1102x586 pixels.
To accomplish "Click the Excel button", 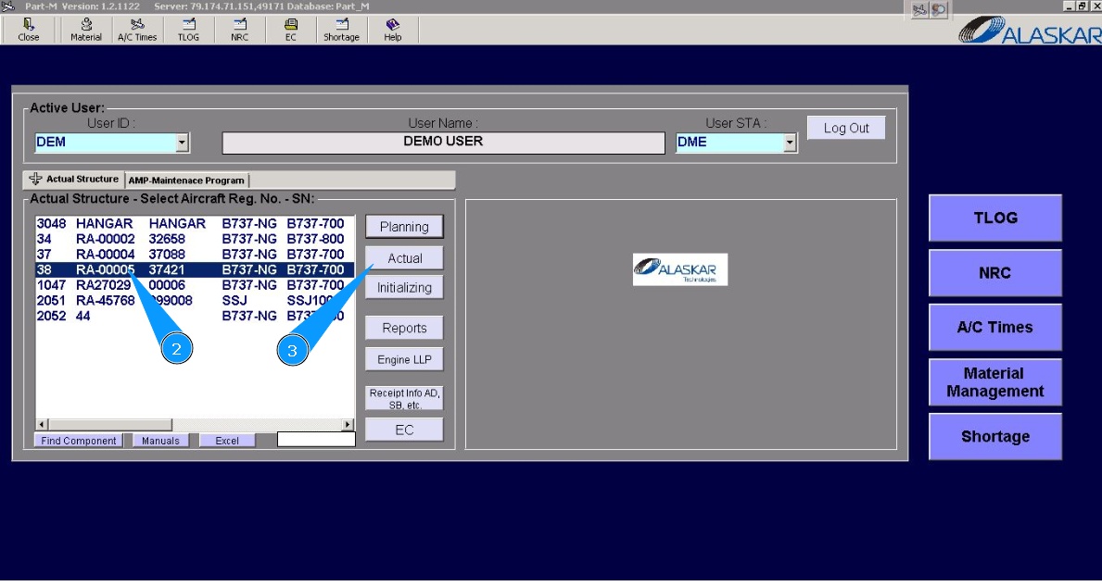I will point(227,441).
